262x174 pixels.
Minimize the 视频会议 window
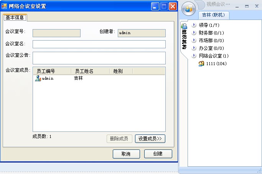pyautogui.click(x=237, y=7)
